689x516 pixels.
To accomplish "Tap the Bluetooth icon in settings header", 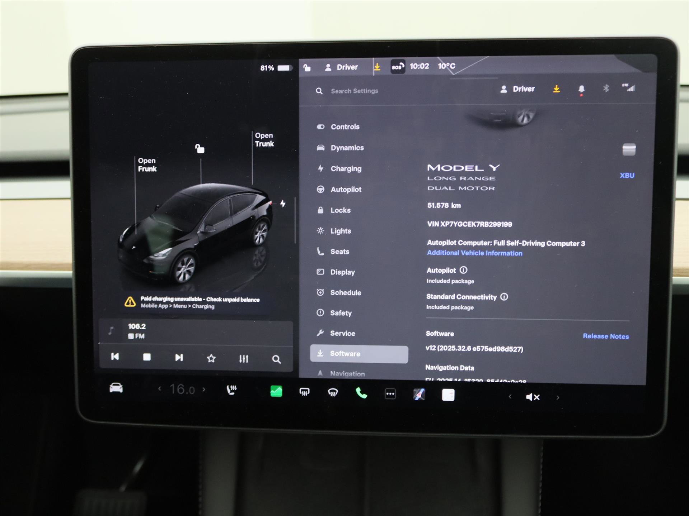I will [606, 89].
